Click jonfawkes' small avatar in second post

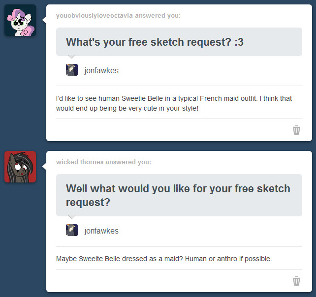(72, 230)
